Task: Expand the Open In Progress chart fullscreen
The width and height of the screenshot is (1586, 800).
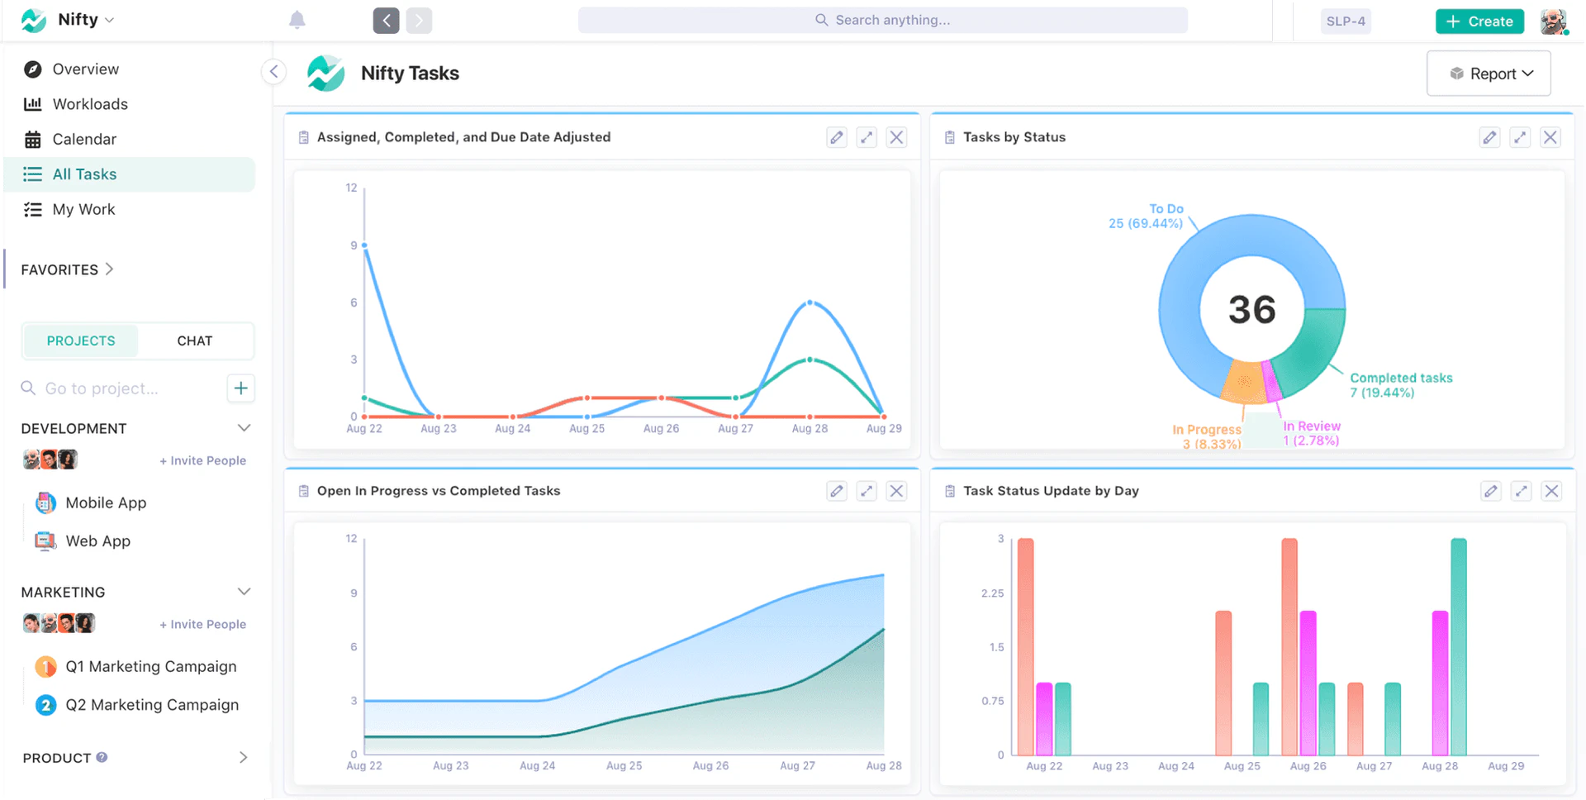Action: click(x=867, y=490)
